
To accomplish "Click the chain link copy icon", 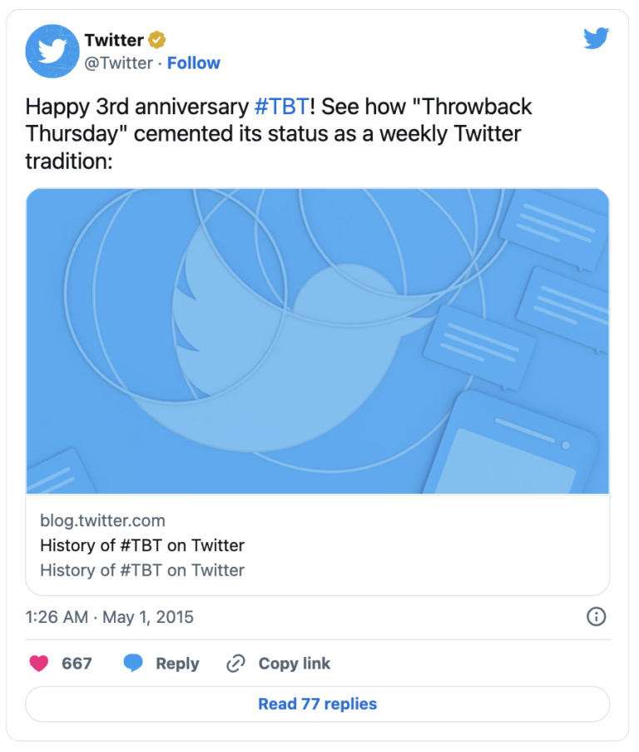I will 236,664.
